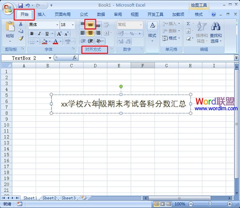240x208 pixels.
Task: Open the 视图 tab
Action: 135,14
